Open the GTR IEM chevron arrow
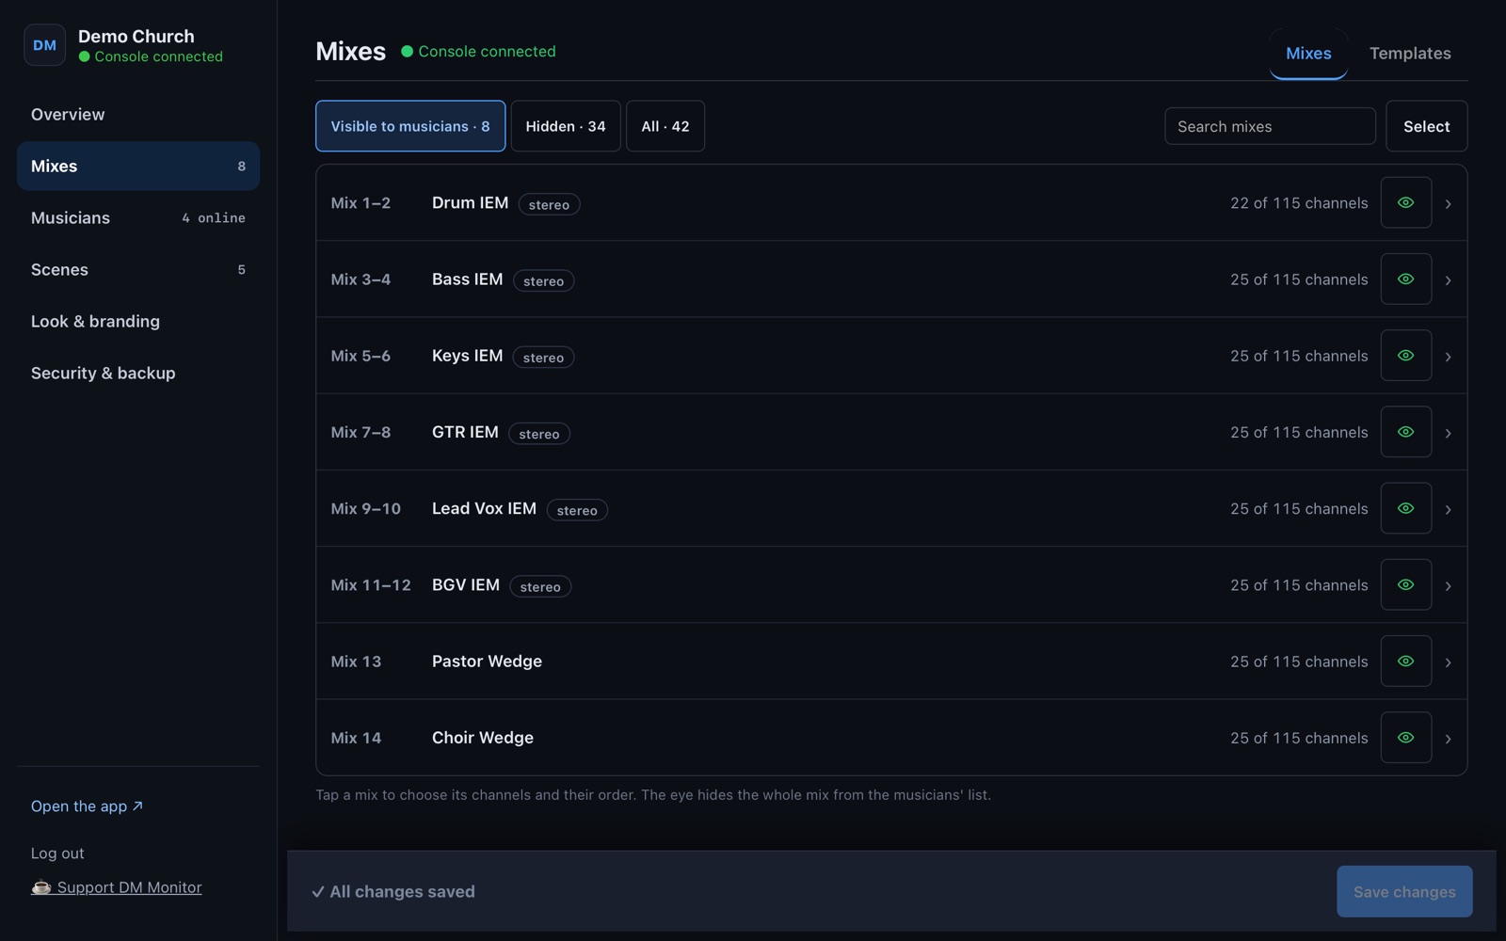Image resolution: width=1506 pixels, height=941 pixels. [1448, 433]
